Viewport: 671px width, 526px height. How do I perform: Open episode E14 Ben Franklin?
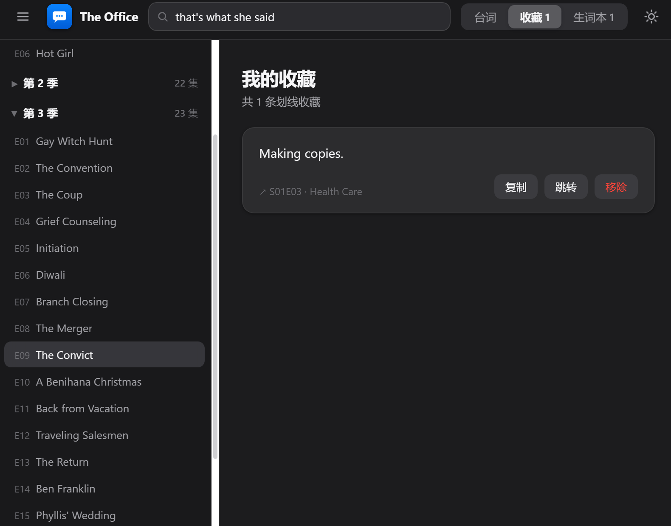tap(104, 489)
